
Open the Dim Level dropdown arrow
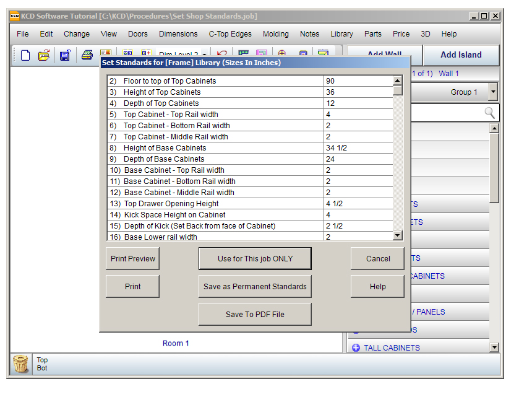tap(205, 54)
